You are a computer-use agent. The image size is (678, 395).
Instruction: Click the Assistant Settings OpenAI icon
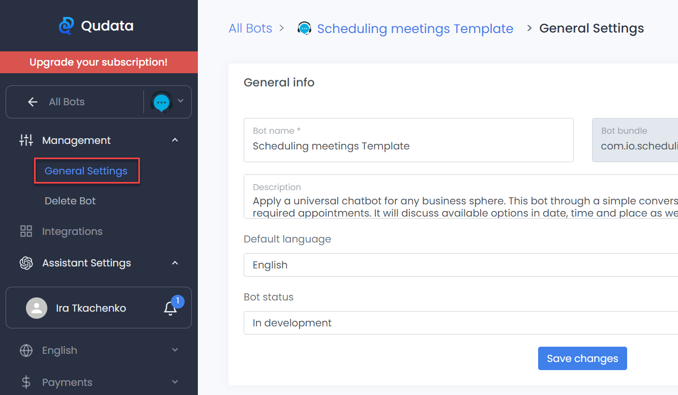point(26,263)
